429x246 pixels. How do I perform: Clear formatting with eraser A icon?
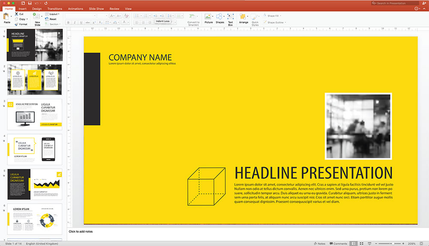tap(126, 16)
